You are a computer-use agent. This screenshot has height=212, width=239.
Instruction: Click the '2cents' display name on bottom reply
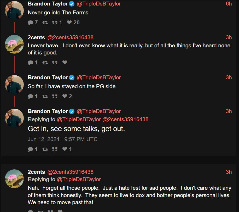pos(36,172)
